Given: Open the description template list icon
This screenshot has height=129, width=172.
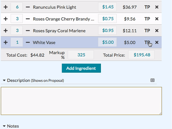Looking at the screenshot, I should tap(153, 80).
